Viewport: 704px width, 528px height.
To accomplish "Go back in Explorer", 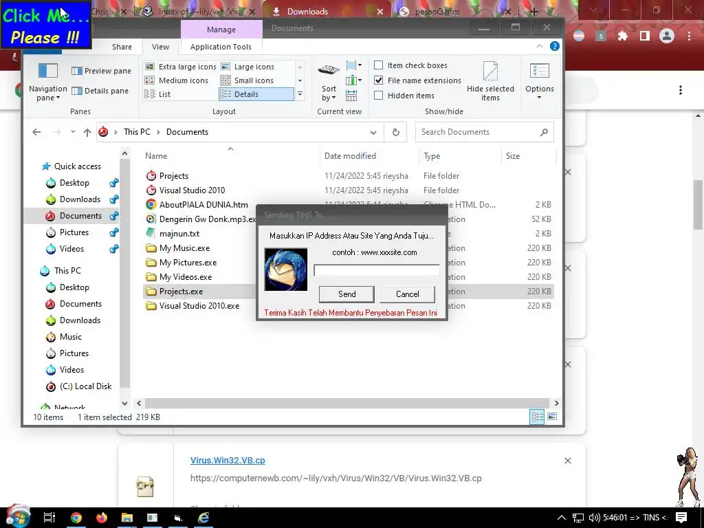I will [x=37, y=132].
